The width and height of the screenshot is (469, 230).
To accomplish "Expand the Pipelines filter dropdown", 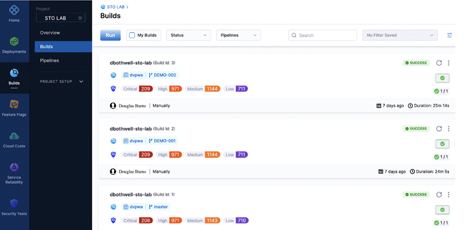I will tap(238, 36).
